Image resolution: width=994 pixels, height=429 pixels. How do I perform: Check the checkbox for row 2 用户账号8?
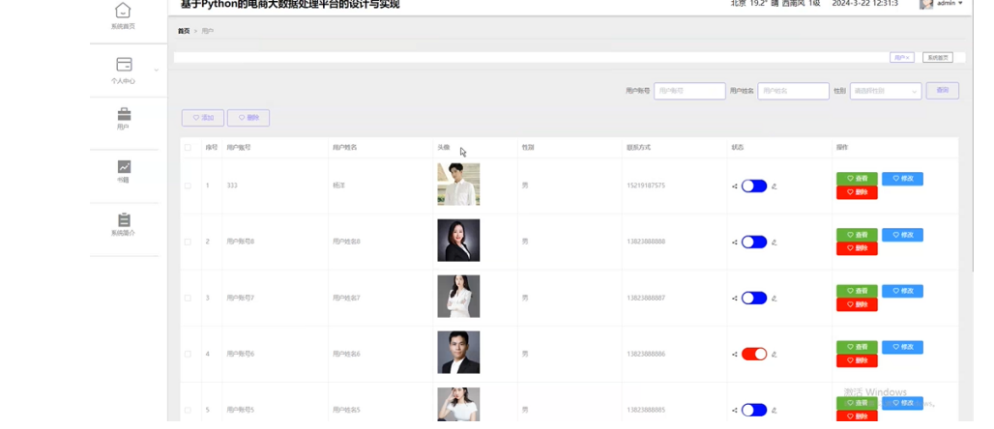click(188, 243)
